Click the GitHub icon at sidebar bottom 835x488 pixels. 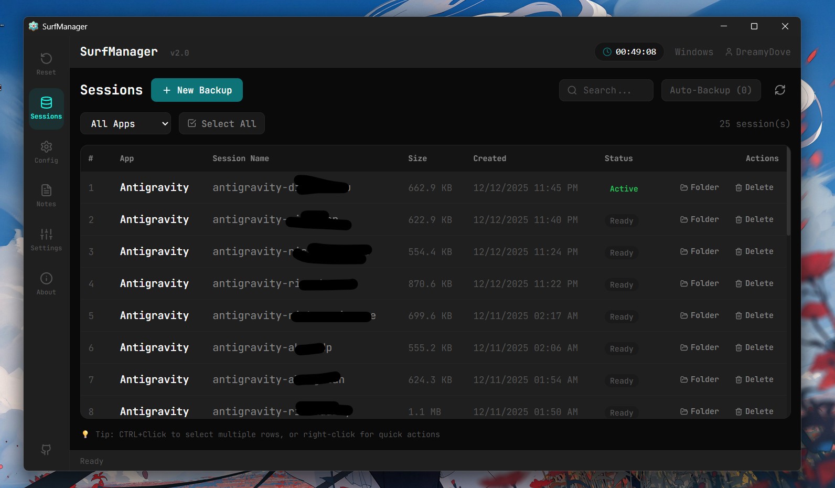click(x=46, y=450)
